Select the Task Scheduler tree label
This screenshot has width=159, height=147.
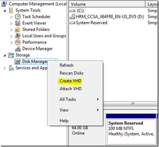point(37,17)
